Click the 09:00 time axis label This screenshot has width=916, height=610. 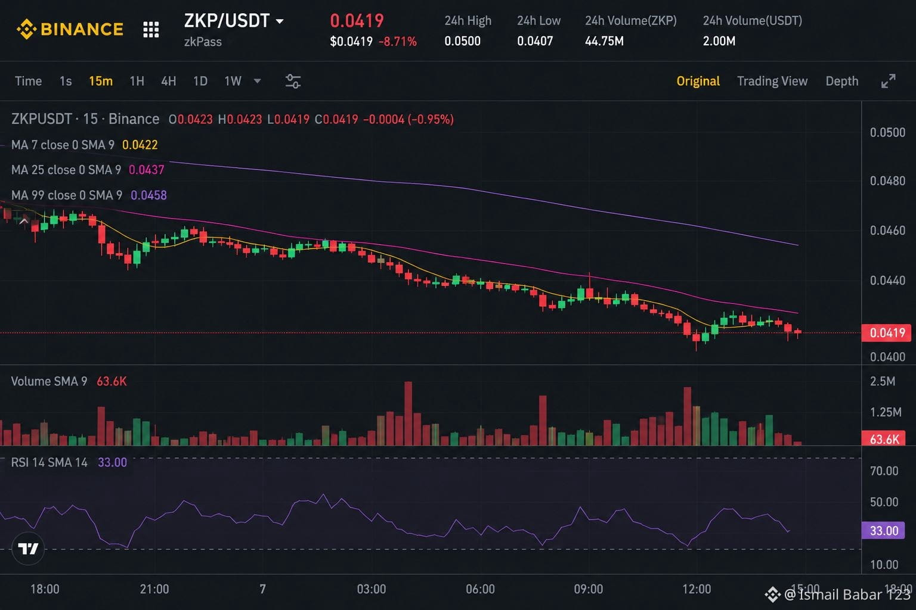(x=589, y=589)
